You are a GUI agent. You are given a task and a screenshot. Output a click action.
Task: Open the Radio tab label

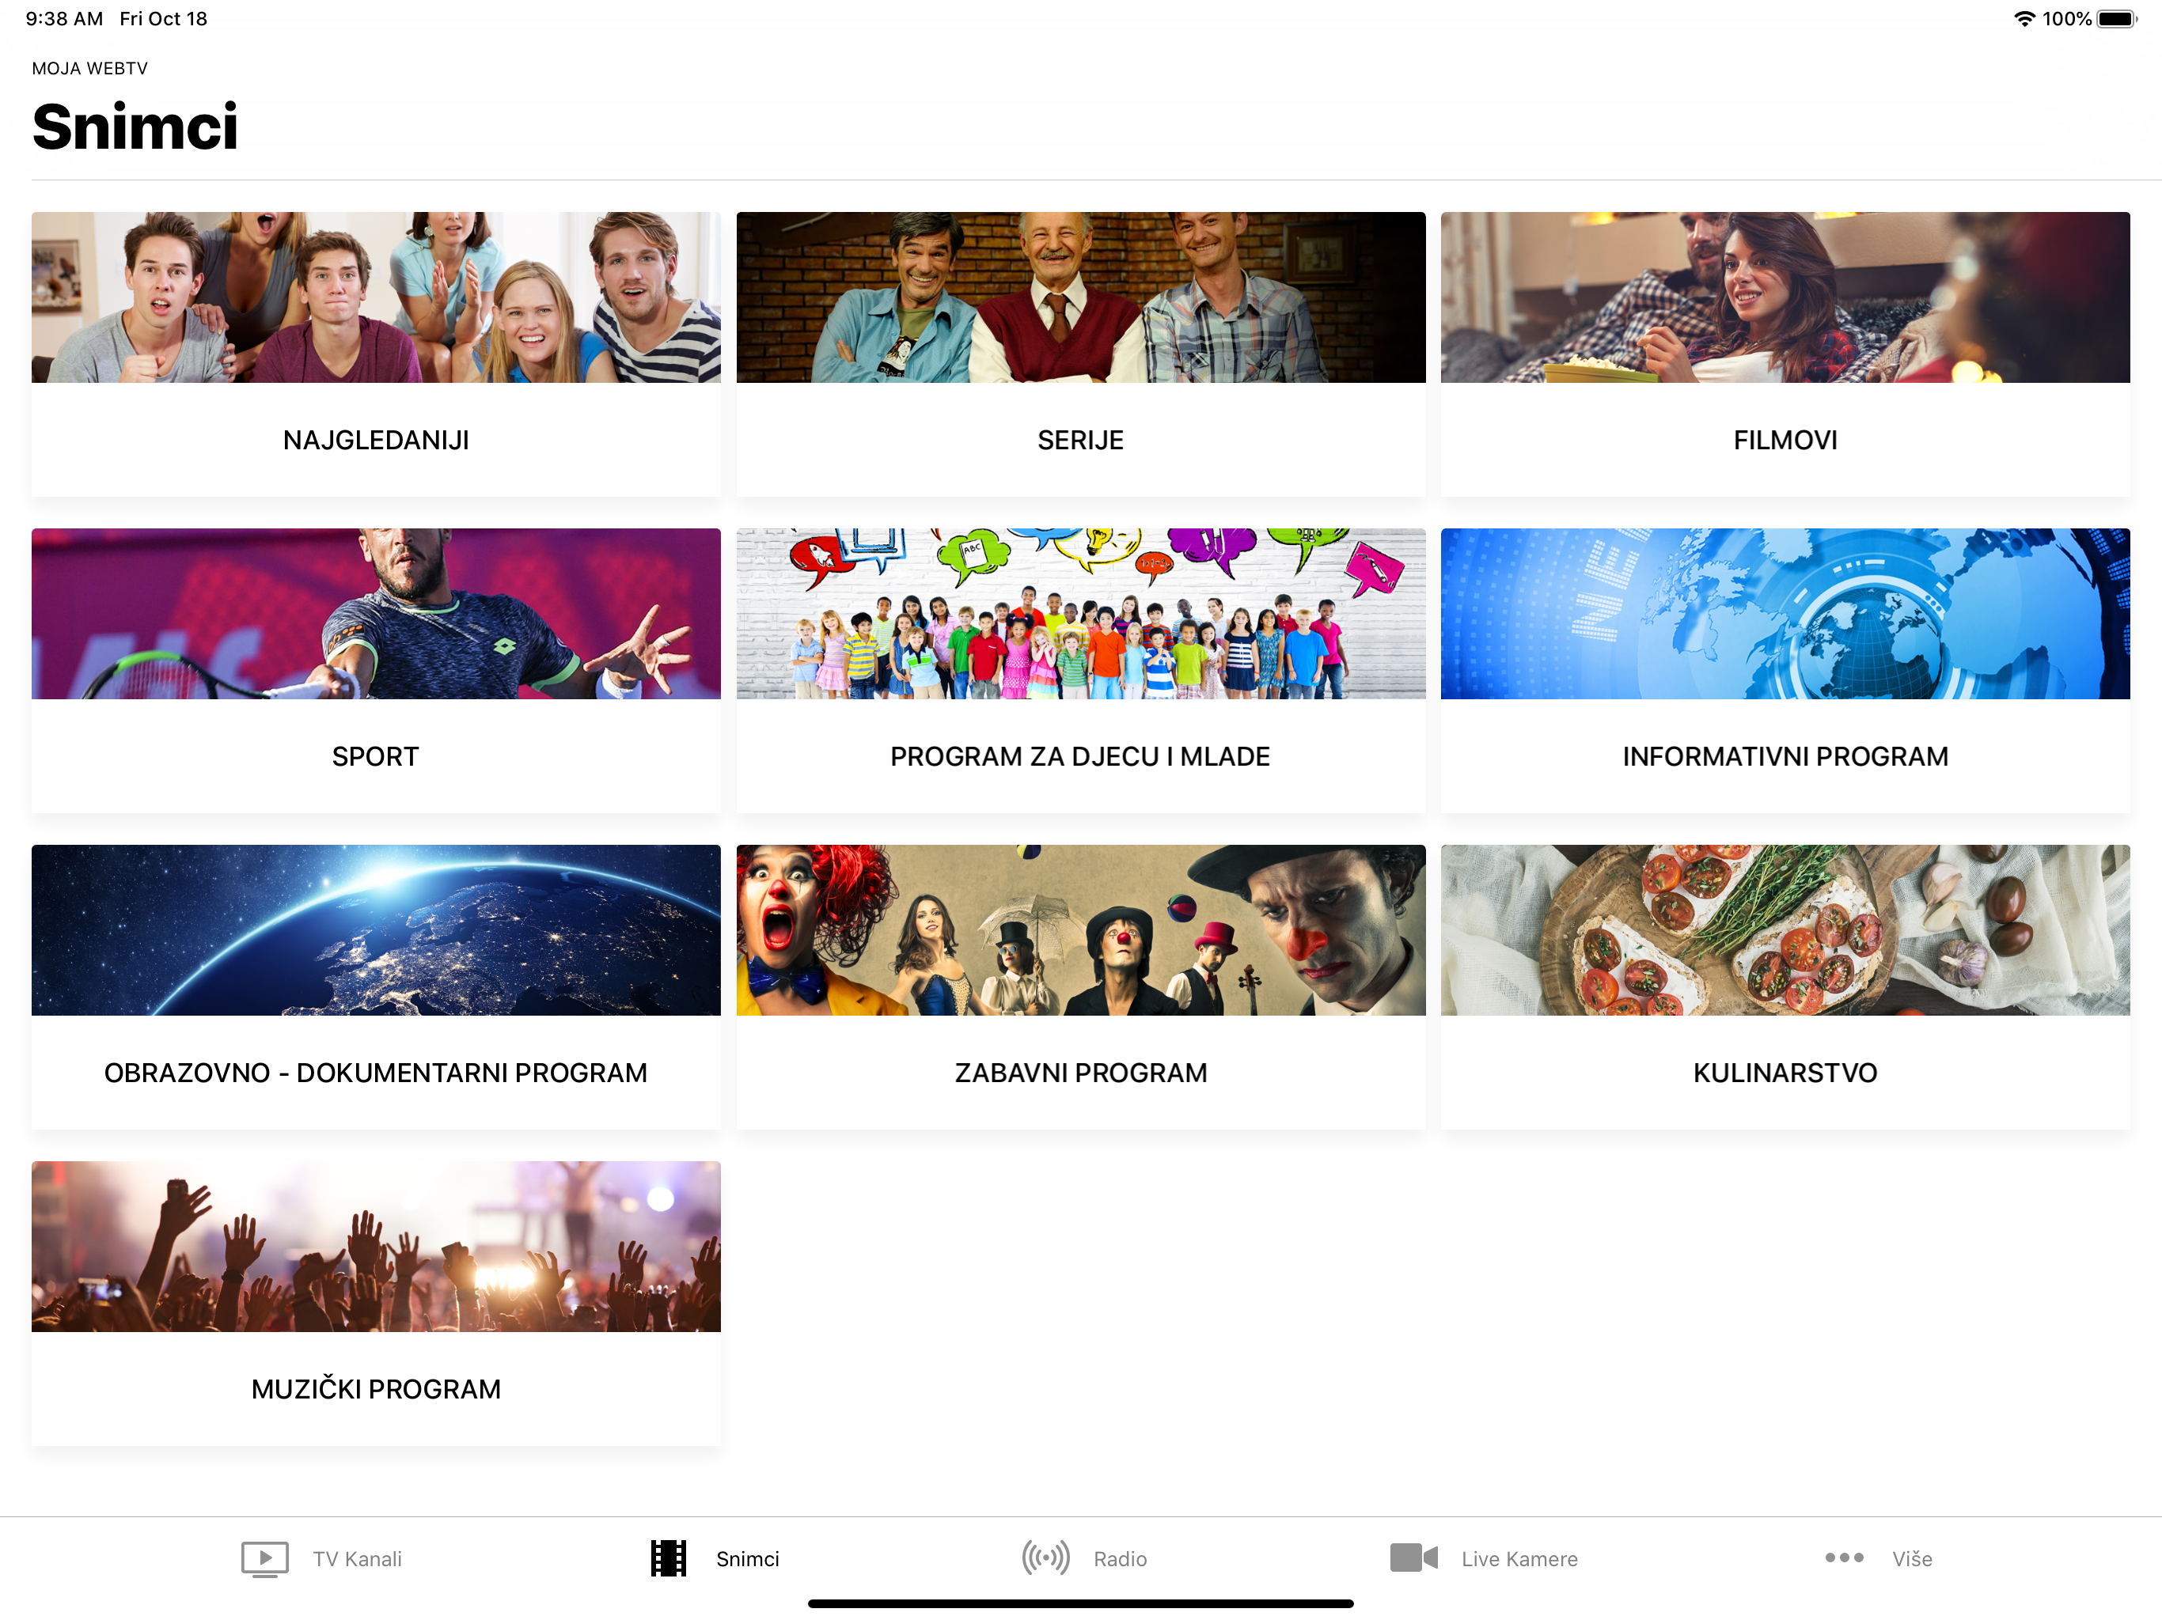[1120, 1558]
